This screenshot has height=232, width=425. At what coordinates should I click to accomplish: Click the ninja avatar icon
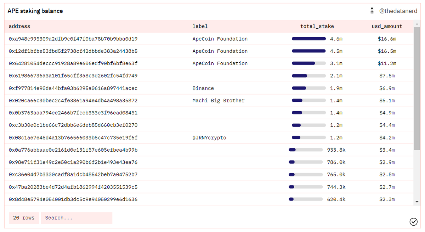372,11
